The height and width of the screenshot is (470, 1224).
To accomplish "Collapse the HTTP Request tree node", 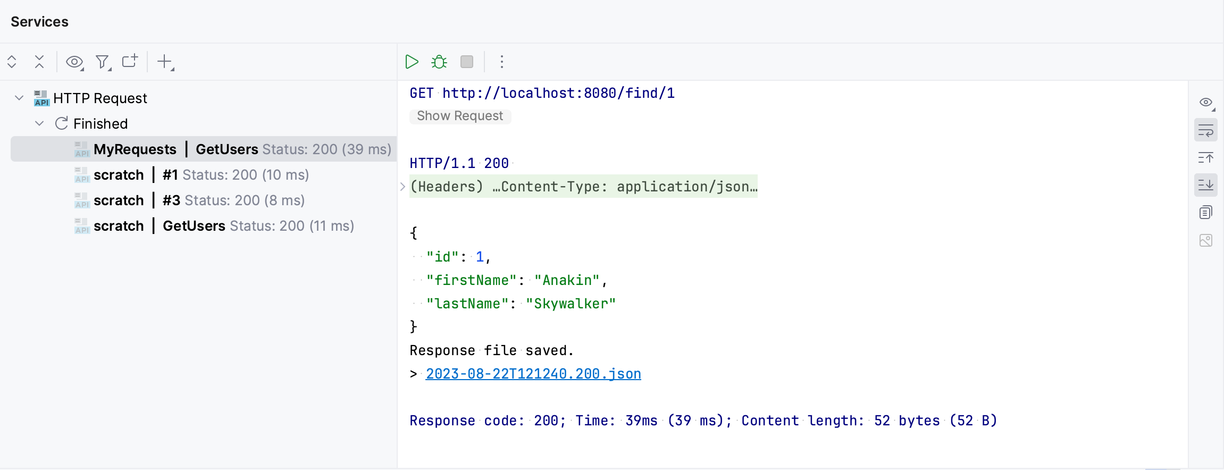I will point(19,98).
